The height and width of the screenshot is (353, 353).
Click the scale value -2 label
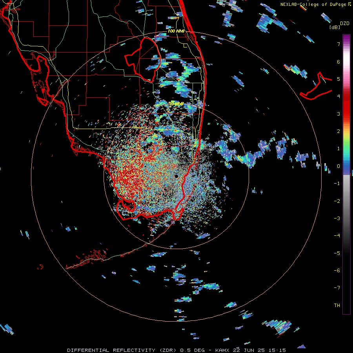click(x=337, y=201)
